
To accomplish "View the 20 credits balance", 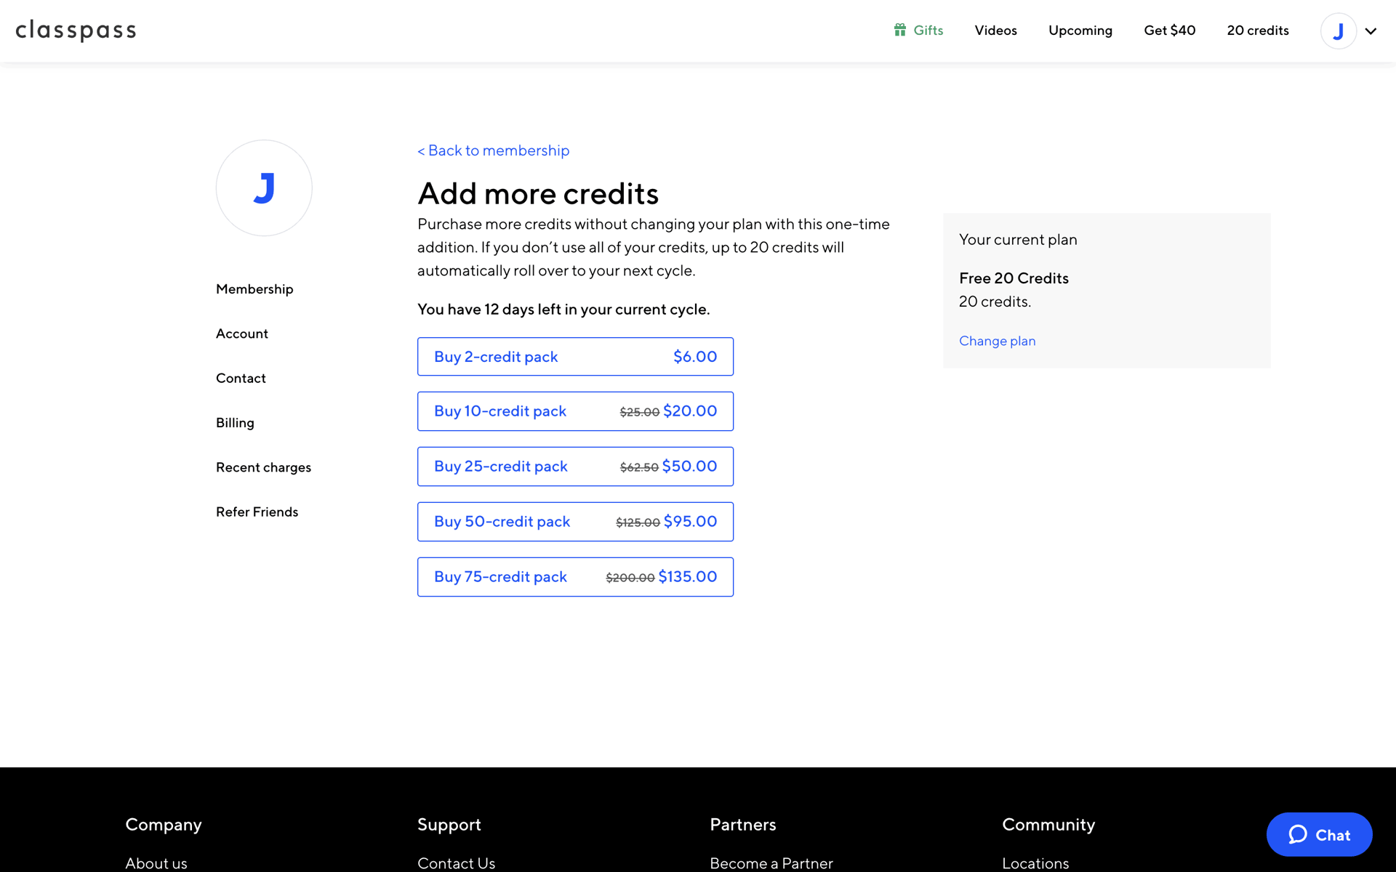I will [x=1257, y=31].
